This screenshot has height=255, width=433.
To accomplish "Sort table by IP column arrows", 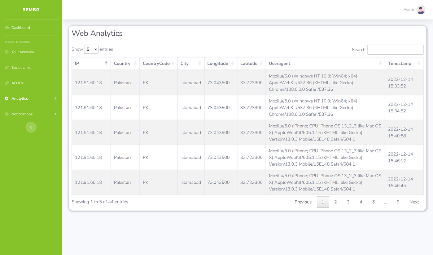I will coord(106,63).
